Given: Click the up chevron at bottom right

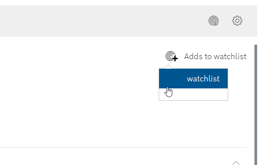Looking at the screenshot, I should (236, 163).
